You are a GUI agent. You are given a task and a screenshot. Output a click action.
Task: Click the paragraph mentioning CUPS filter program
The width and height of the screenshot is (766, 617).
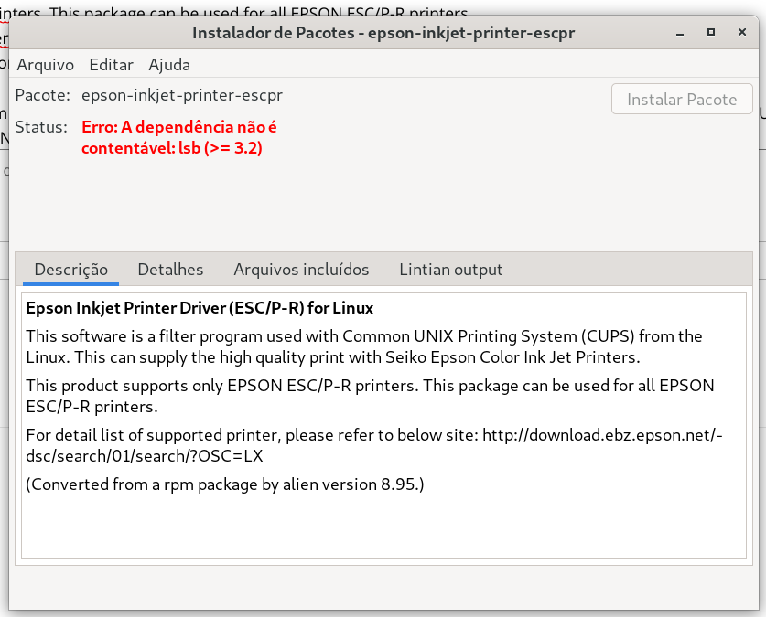(364, 346)
